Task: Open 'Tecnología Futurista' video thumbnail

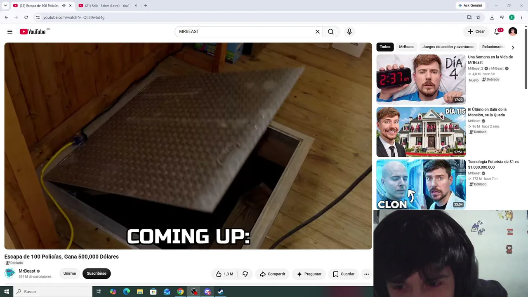Action: [421, 184]
